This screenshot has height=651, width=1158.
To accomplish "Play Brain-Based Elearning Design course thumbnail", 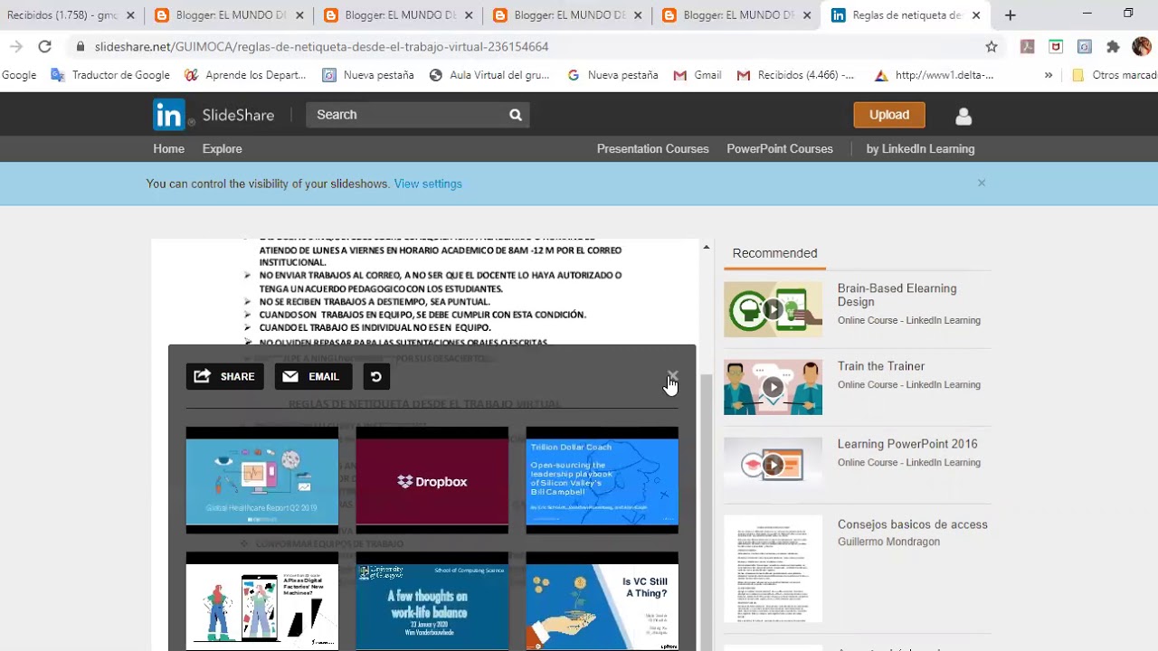I will click(773, 309).
